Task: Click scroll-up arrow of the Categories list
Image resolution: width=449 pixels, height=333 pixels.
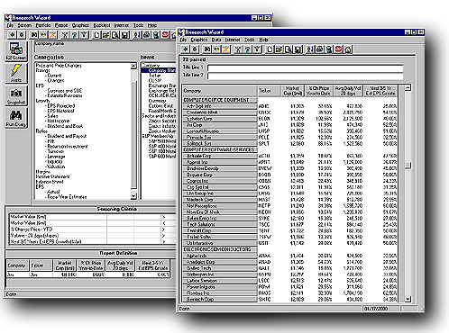Action: click(133, 66)
